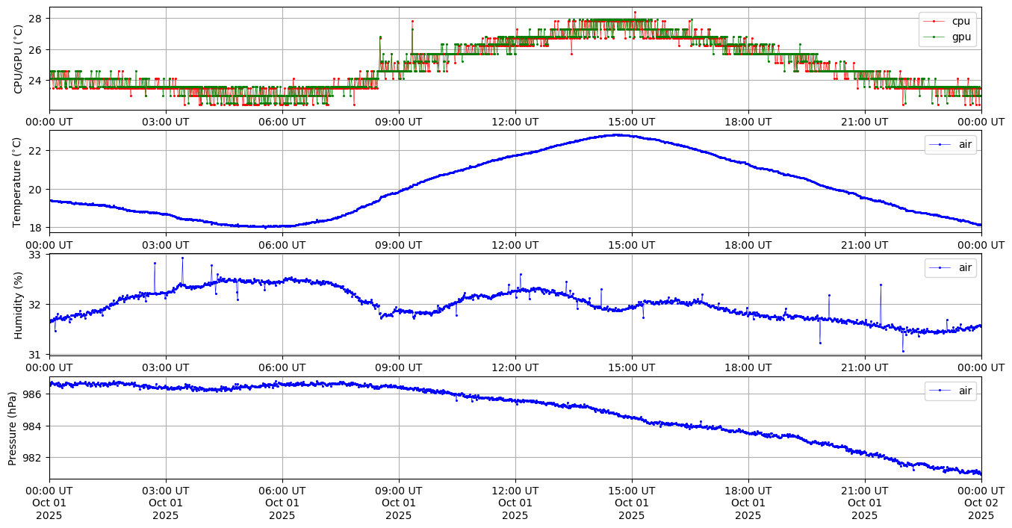The width and height of the screenshot is (1012, 528).
Task: Click the CPU/GPU (°C) y-axis label
Action: coord(19,59)
